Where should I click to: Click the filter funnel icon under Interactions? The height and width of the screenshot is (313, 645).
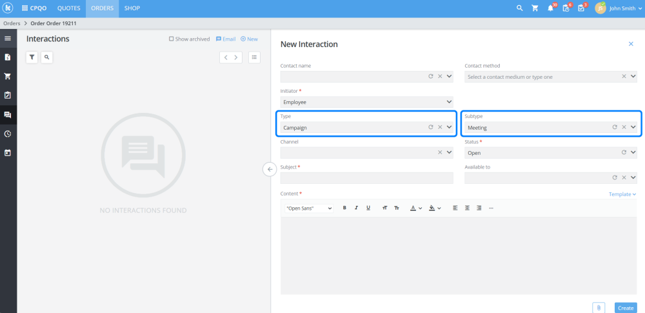(x=32, y=57)
